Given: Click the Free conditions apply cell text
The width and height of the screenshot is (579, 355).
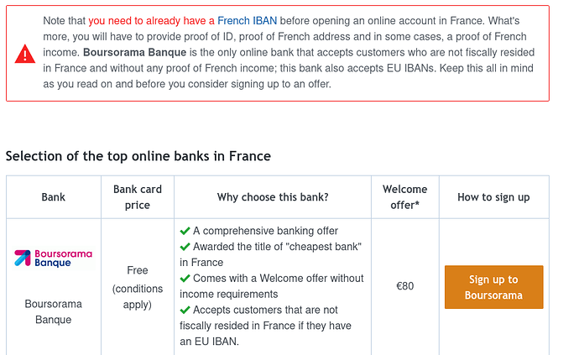Looking at the screenshot, I should pyautogui.click(x=138, y=287).
